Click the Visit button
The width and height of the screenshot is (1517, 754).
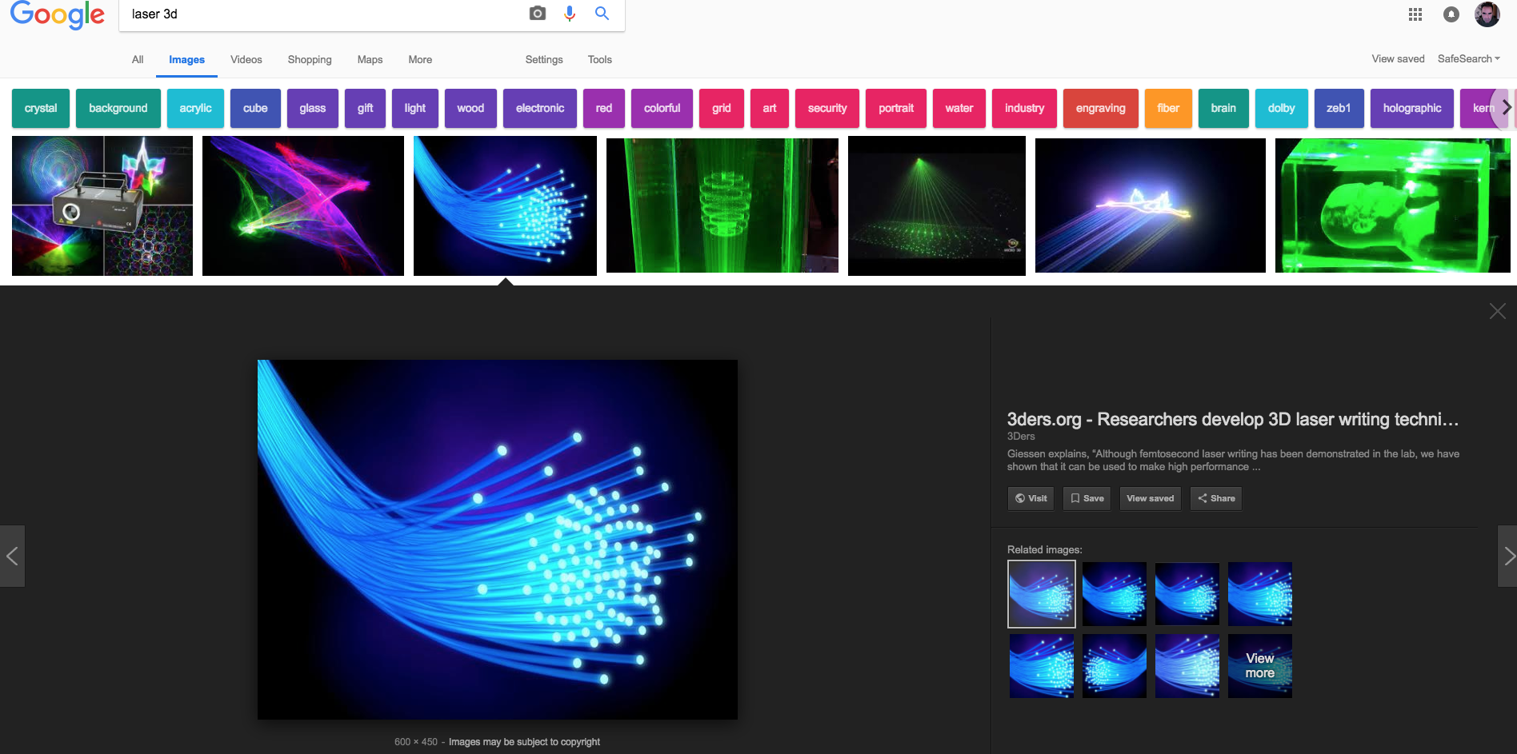1031,498
